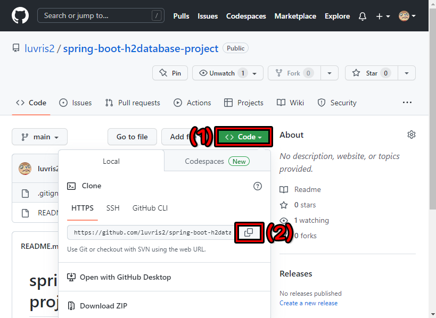Image resolution: width=436 pixels, height=318 pixels.
Task: Choose HTTPS clone method
Action: (83, 208)
